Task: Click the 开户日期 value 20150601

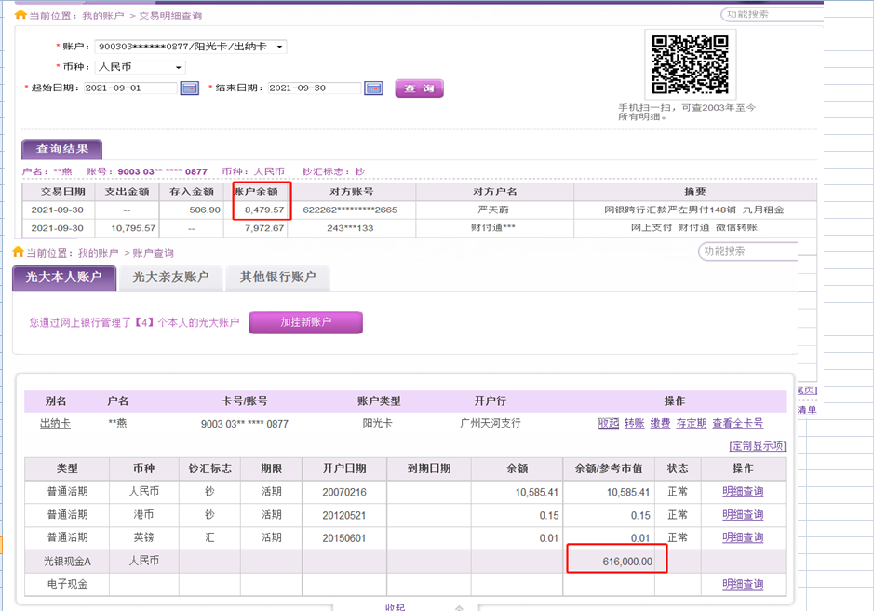Action: coord(343,538)
